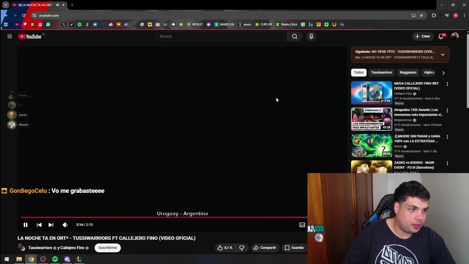
Task: Share the video via Compartir
Action: 265,248
